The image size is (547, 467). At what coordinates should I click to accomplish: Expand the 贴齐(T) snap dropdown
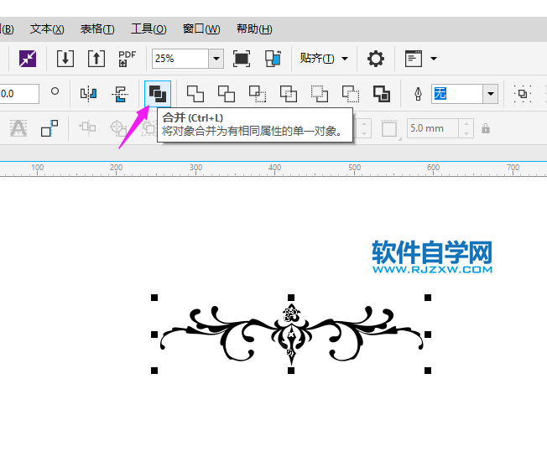345,59
